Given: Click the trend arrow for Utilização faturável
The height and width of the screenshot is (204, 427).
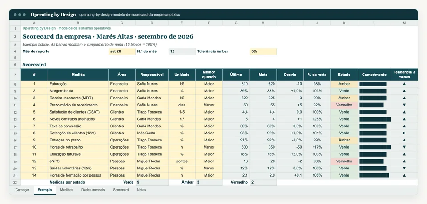Looking at the screenshot, I should pos(404,154).
